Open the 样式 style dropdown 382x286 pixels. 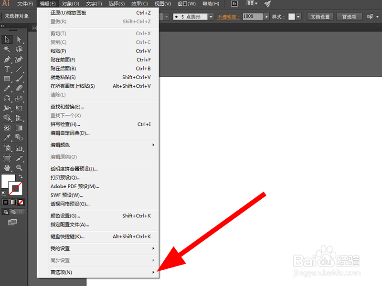[298, 17]
